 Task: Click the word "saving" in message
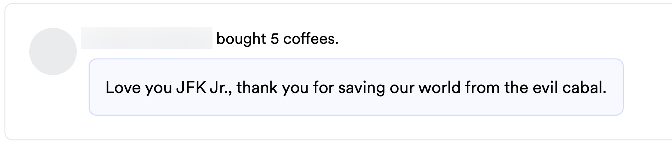362,88
